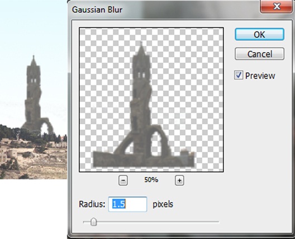Viewport: 295px width, 239px height.
Task: Click the Gaussian Blur title bar text
Action: tap(97, 10)
